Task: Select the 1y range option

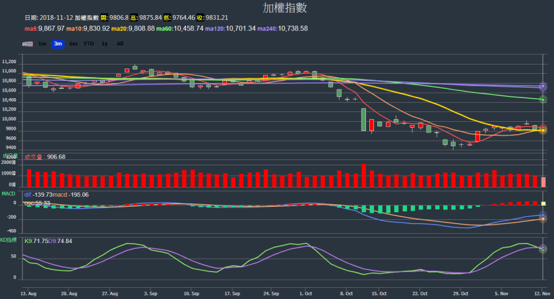Action: tap(104, 43)
